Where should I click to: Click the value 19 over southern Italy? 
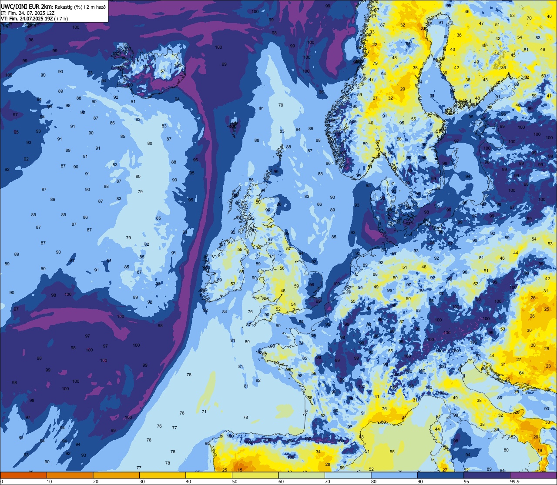[x=540, y=451]
